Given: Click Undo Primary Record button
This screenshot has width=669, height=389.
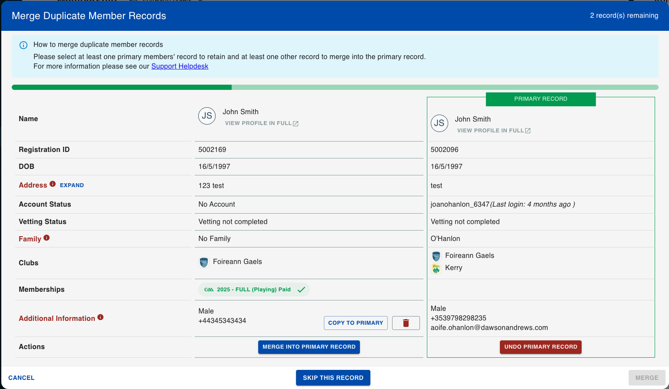Looking at the screenshot, I should pos(541,347).
